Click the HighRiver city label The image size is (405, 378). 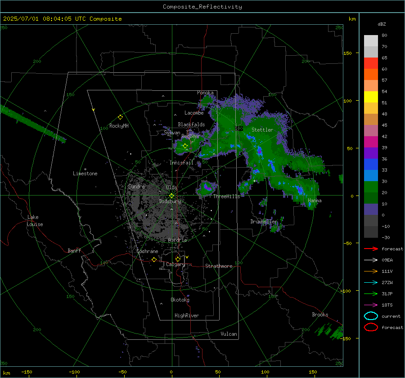click(187, 316)
